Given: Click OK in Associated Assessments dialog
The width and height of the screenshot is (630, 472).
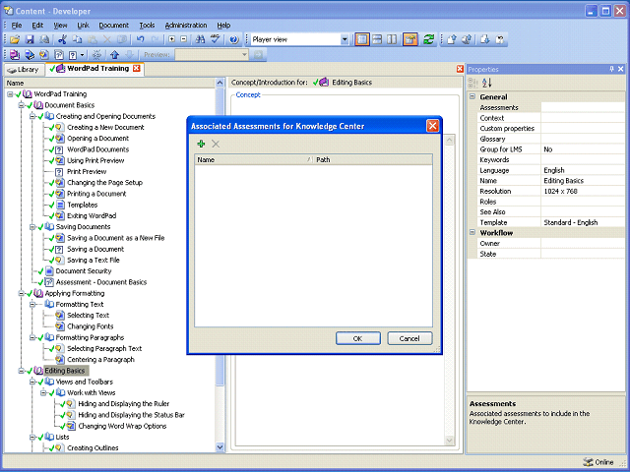Looking at the screenshot, I should [357, 338].
